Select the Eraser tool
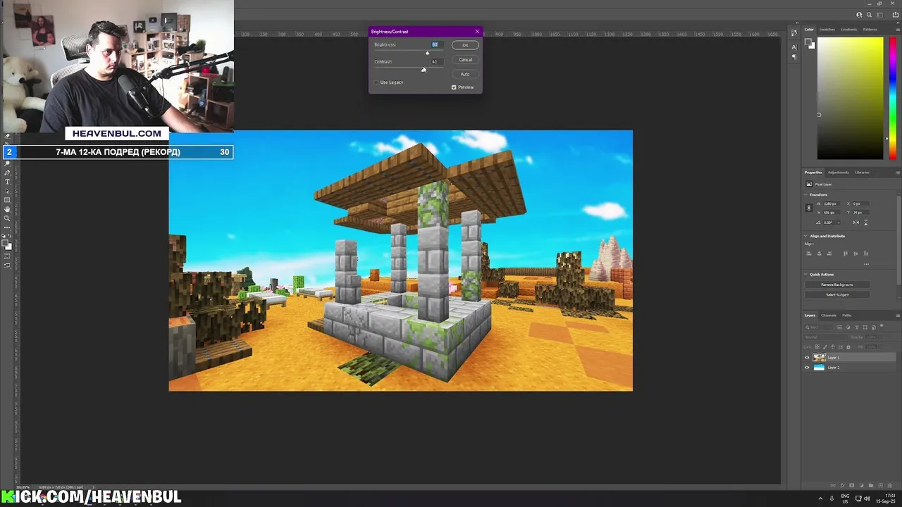 point(7,136)
